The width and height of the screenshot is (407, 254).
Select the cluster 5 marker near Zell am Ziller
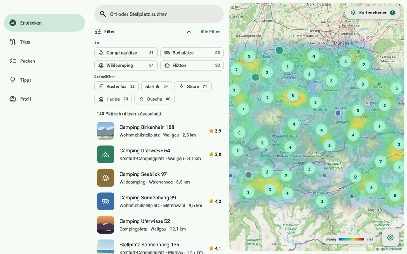click(x=395, y=196)
